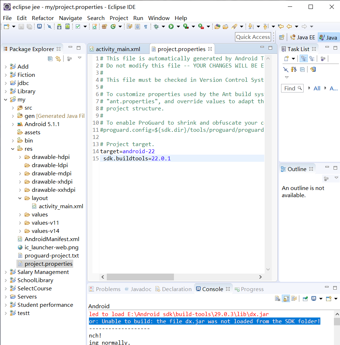Click the Debug bug icon

coord(156,27)
